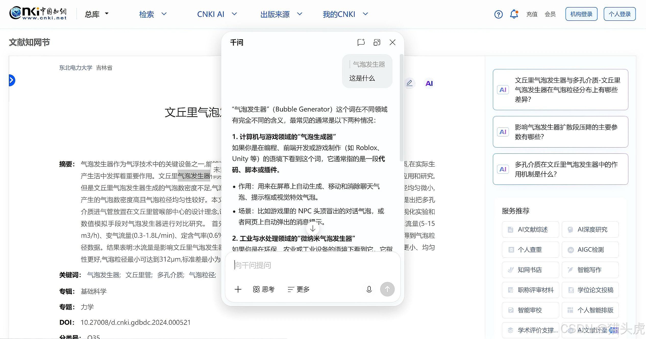
Task: Open the 智能写作 service
Action: [590, 270]
